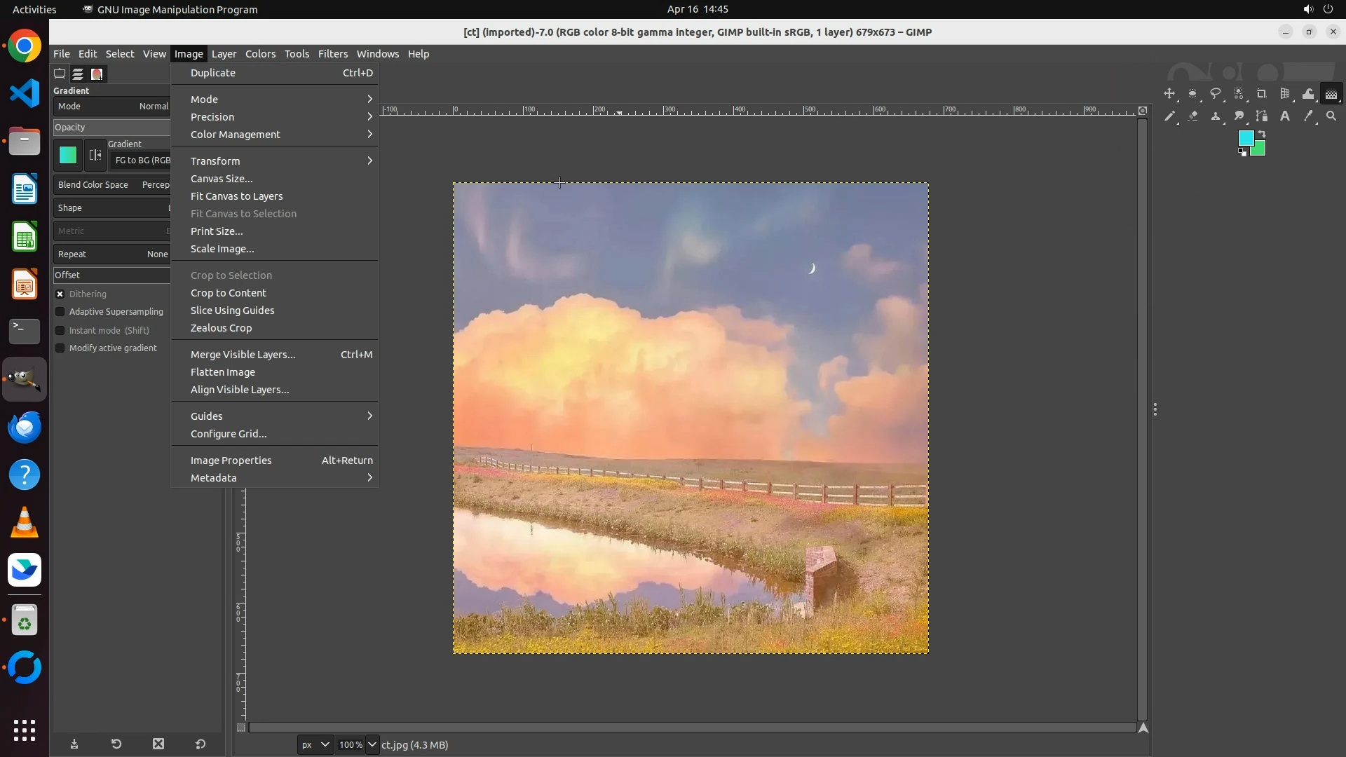This screenshot has height=757, width=1346.
Task: Enable Adaptive Supersampling option
Action: [x=60, y=312]
